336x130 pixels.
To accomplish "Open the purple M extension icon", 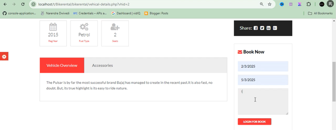I will click(x=291, y=4).
